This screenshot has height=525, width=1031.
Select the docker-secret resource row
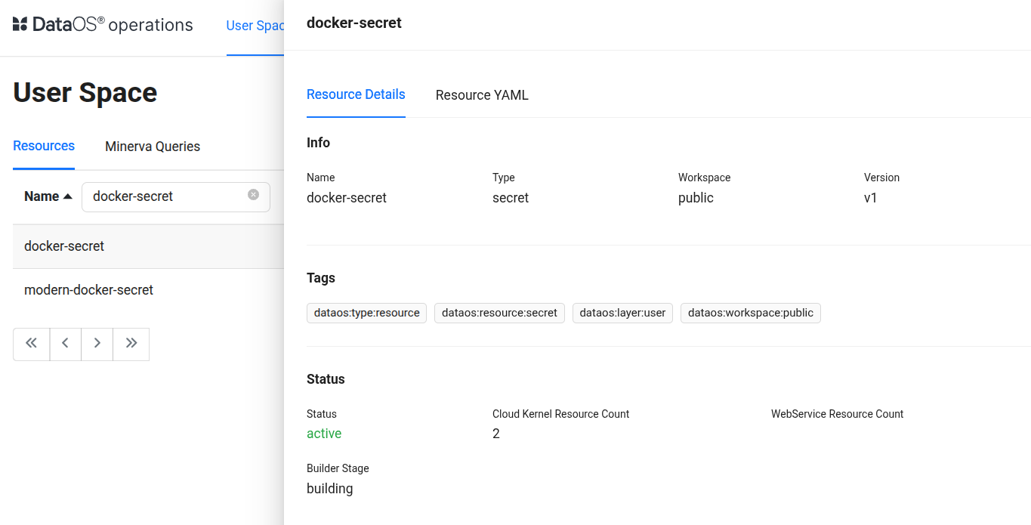tap(64, 246)
